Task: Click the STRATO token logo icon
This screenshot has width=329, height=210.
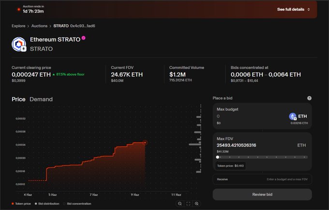Action: coord(19,44)
